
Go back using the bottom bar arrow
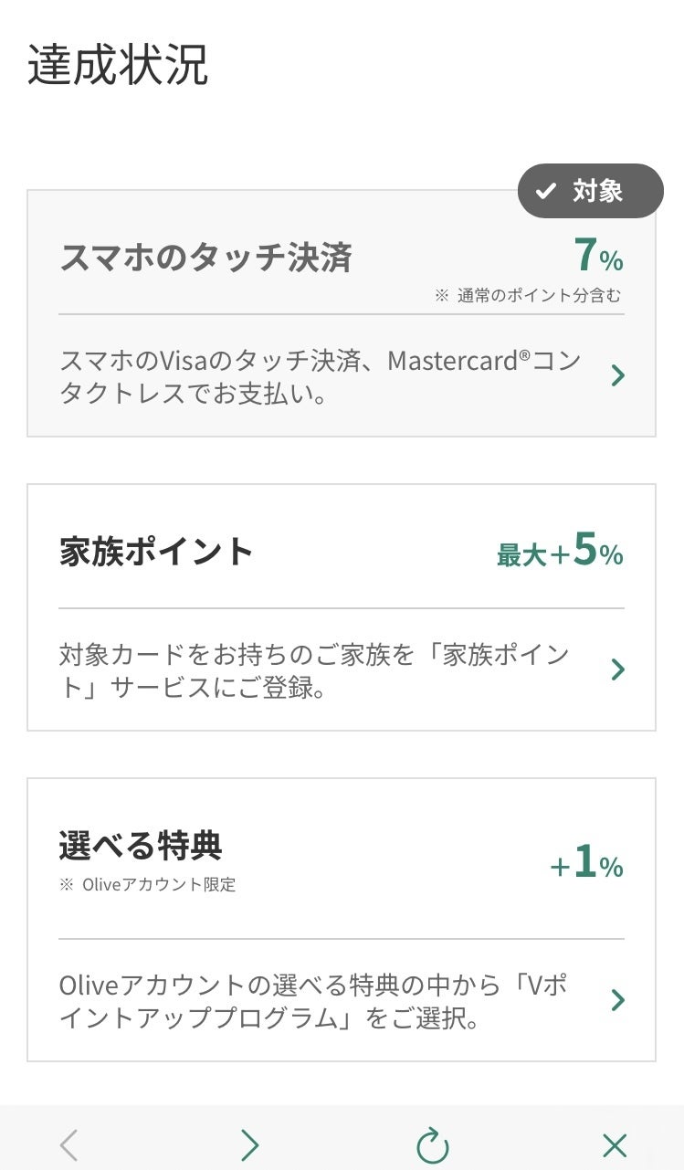(x=69, y=1144)
